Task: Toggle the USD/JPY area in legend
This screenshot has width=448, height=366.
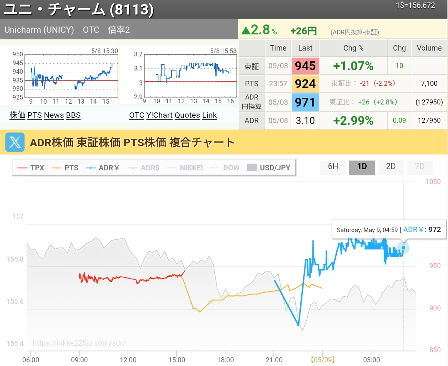Action: [268, 167]
